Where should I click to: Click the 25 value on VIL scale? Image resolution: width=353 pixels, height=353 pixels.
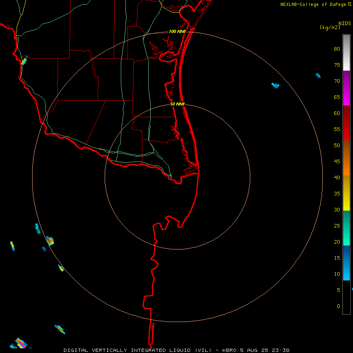[x=337, y=226]
